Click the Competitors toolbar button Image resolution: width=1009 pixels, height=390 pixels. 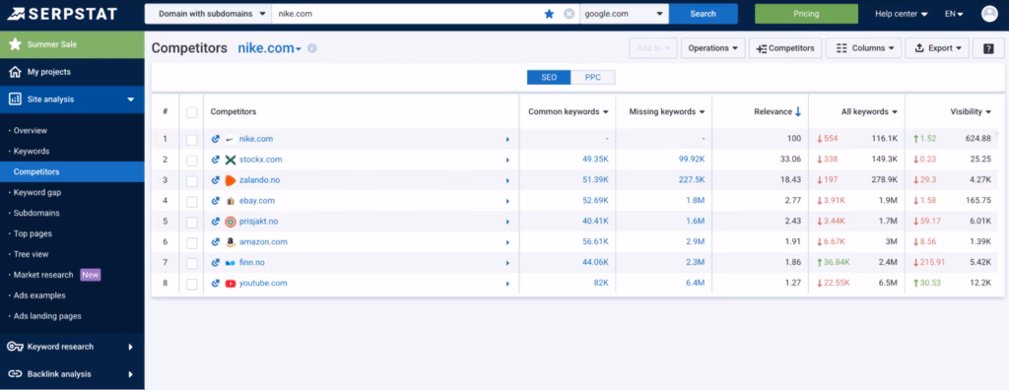785,48
